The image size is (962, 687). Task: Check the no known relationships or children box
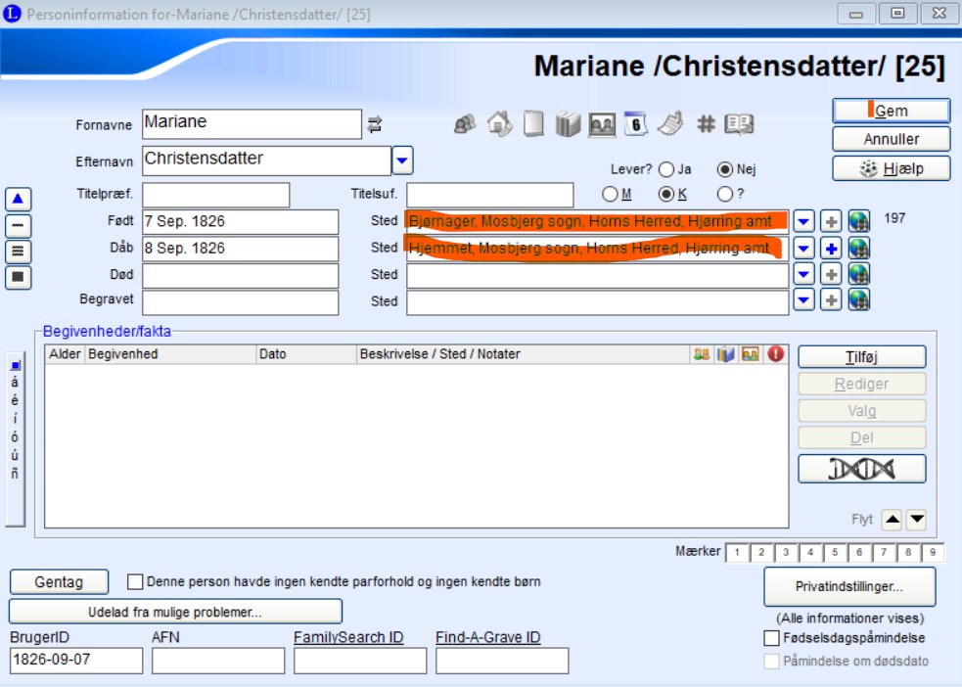135,581
